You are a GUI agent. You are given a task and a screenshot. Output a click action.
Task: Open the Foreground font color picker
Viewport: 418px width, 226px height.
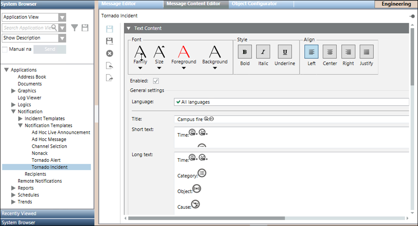point(184,57)
